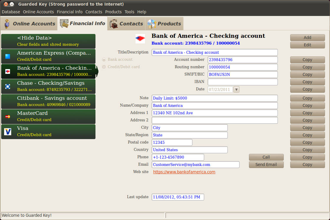
Task: Copy the Email address
Action: pyautogui.click(x=307, y=164)
